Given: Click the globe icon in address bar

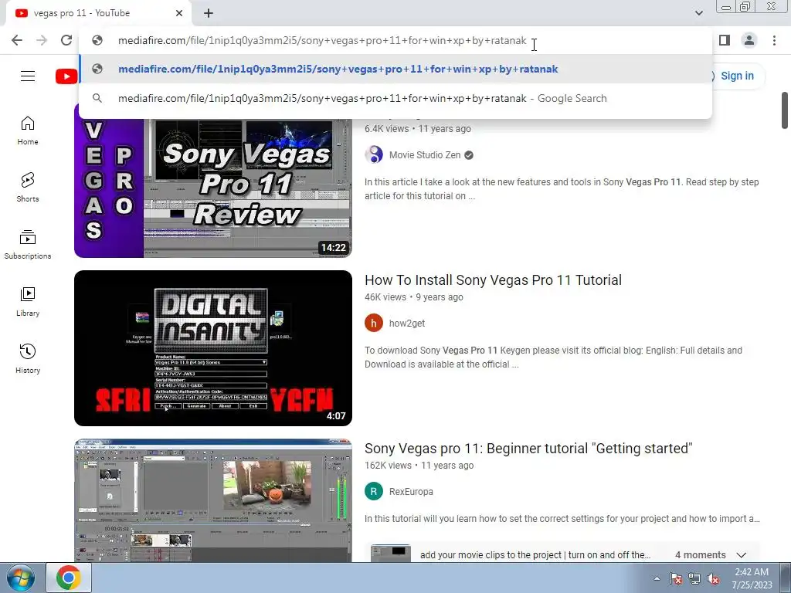Looking at the screenshot, I should coord(97,40).
